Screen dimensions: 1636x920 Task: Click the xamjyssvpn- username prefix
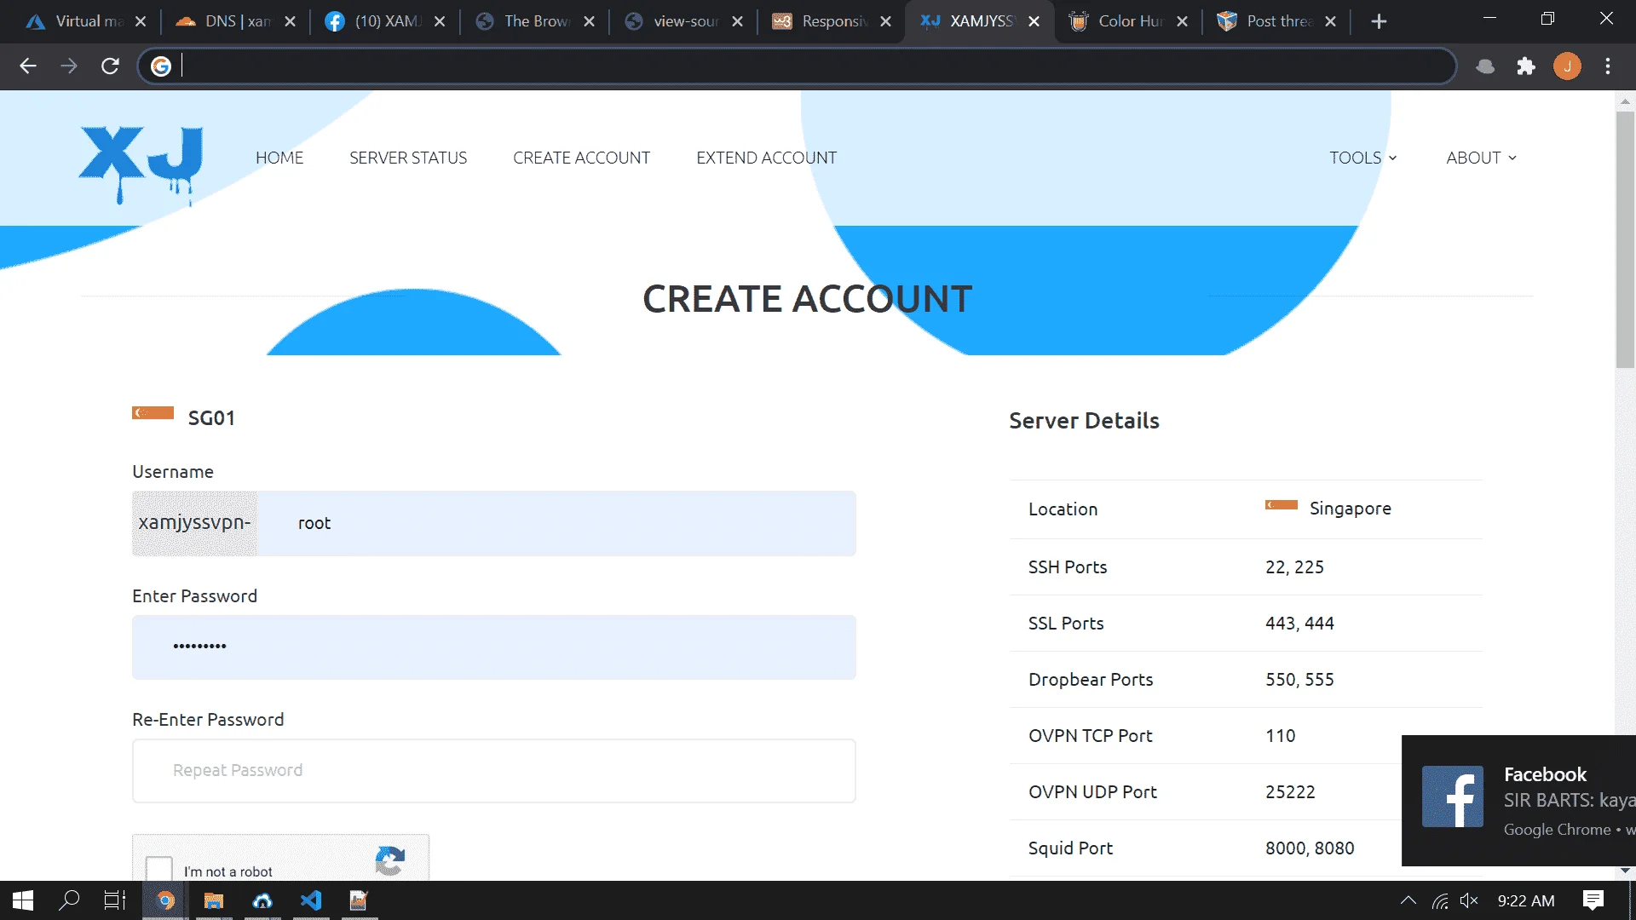(x=195, y=523)
